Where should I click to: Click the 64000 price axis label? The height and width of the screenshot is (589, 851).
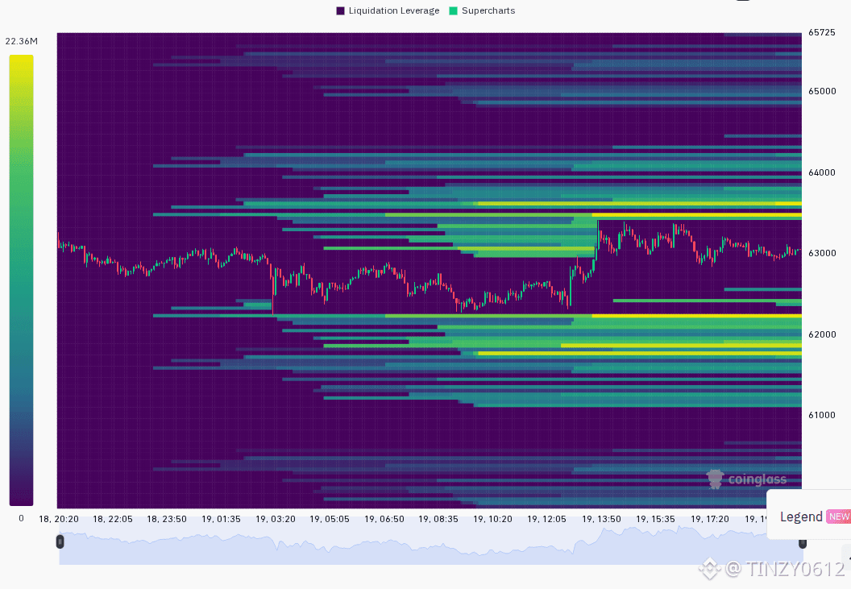pyautogui.click(x=822, y=172)
